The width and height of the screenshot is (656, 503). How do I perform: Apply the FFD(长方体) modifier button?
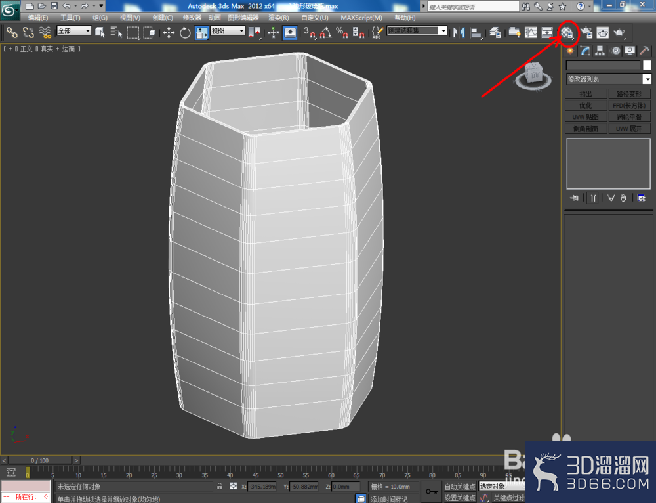[x=629, y=106]
